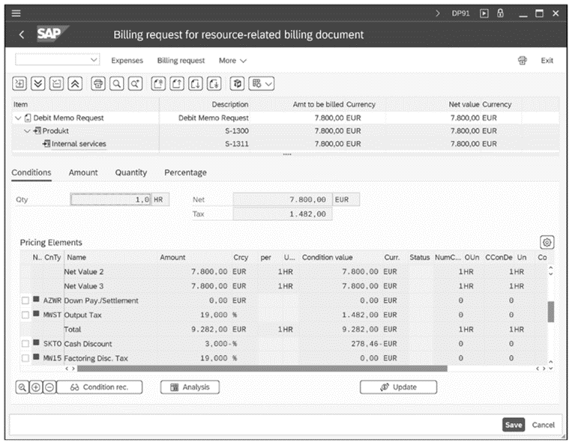Click the Qty input field

(x=110, y=200)
